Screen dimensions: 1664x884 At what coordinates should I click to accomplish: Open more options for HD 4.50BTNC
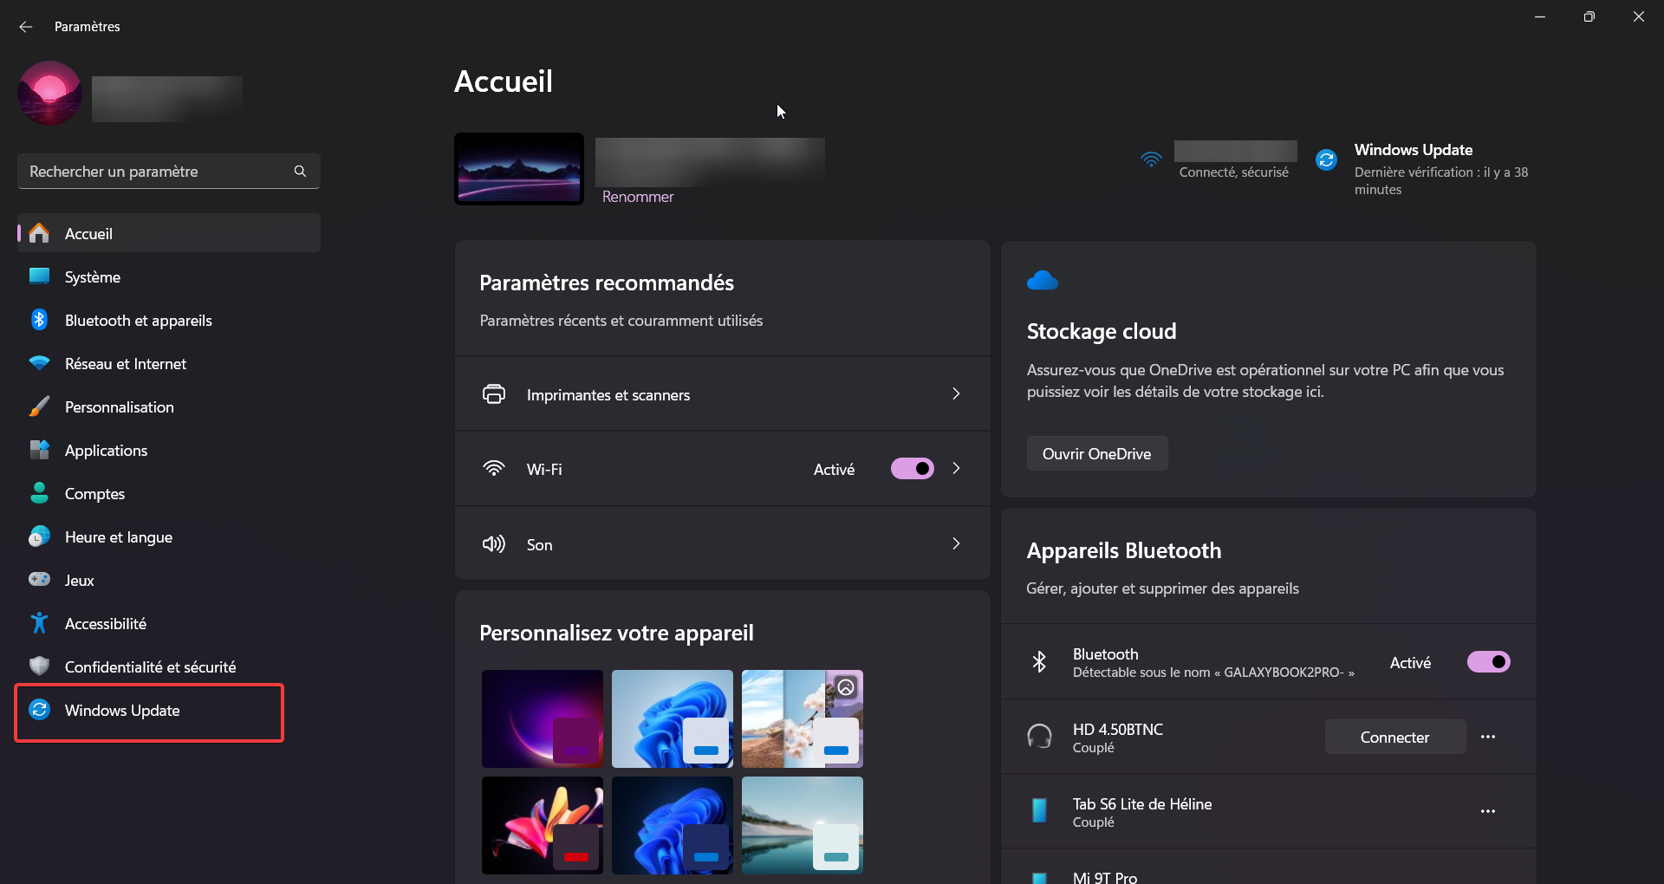point(1488,737)
